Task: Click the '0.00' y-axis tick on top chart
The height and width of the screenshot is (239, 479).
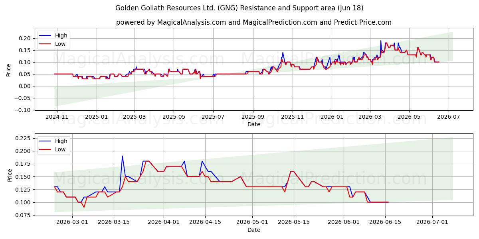Action: point(25,86)
